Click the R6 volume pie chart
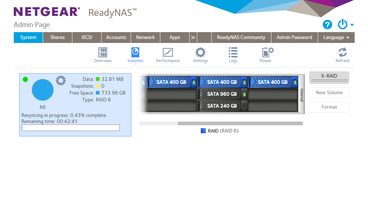The height and width of the screenshot is (205, 368). pyautogui.click(x=42, y=90)
